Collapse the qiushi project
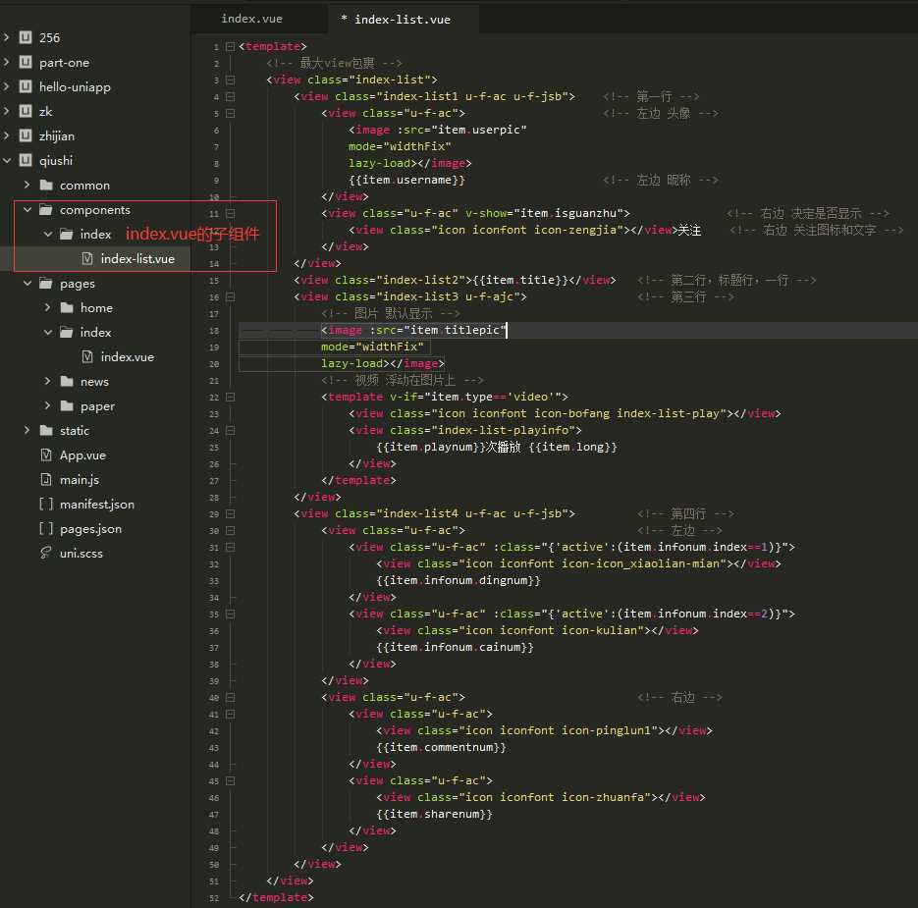Image resolution: width=918 pixels, height=908 pixels. [7, 160]
